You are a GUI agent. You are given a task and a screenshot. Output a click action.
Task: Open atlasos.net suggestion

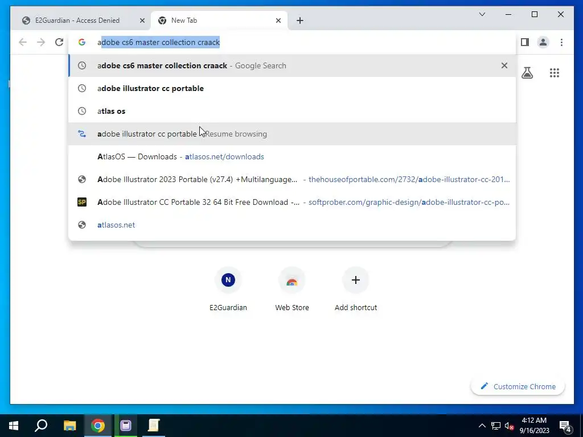pyautogui.click(x=292, y=225)
